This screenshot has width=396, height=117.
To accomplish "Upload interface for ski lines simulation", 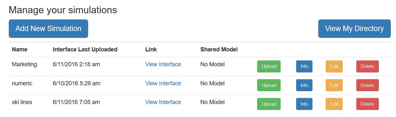I will click(x=269, y=104).
